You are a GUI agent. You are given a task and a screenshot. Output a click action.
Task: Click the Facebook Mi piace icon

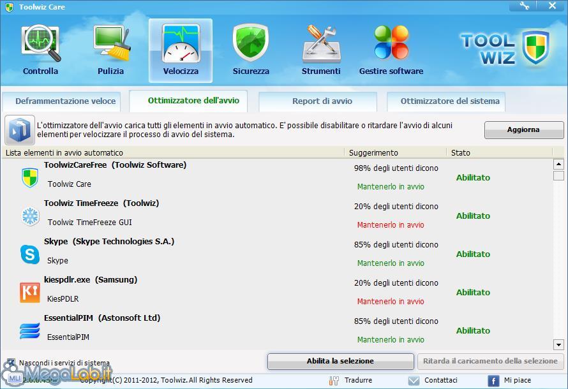click(493, 381)
